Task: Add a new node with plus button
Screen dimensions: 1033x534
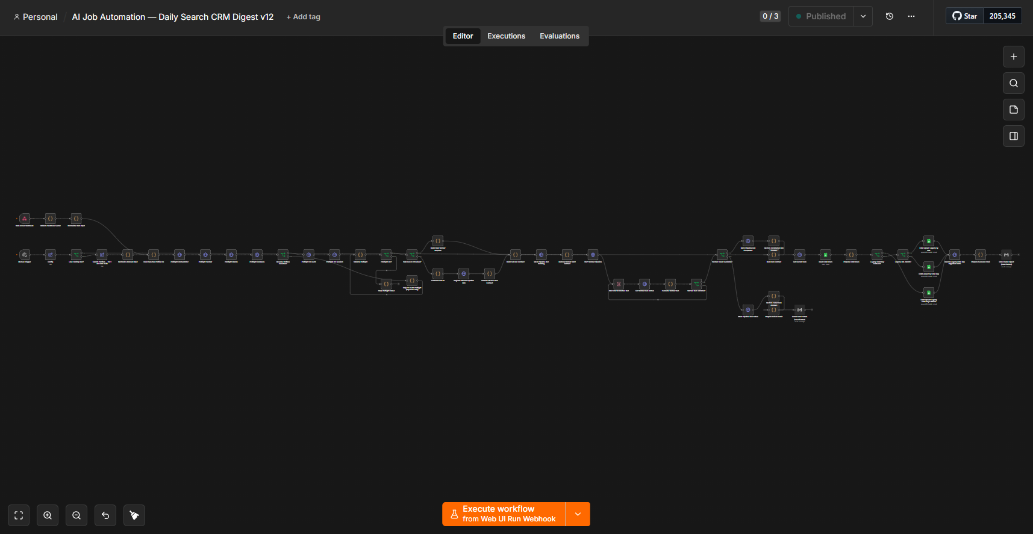Action: (x=1014, y=57)
